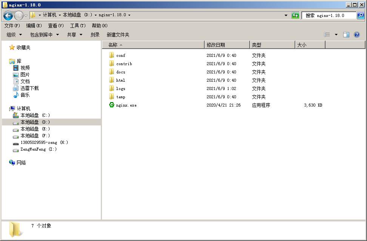
Task: Click the nginx.exe file name
Action: [x=126, y=105]
